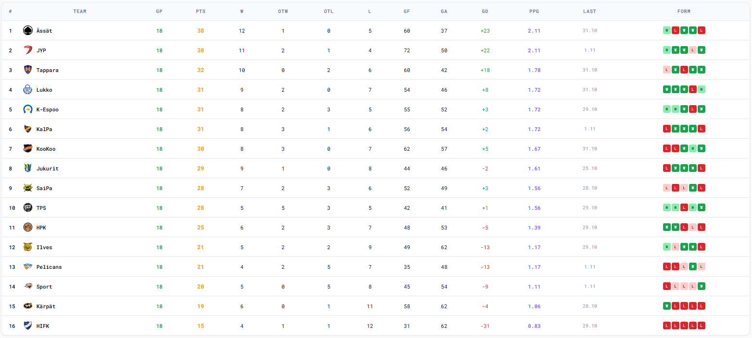Click the Ilves team logo

[x=27, y=247]
